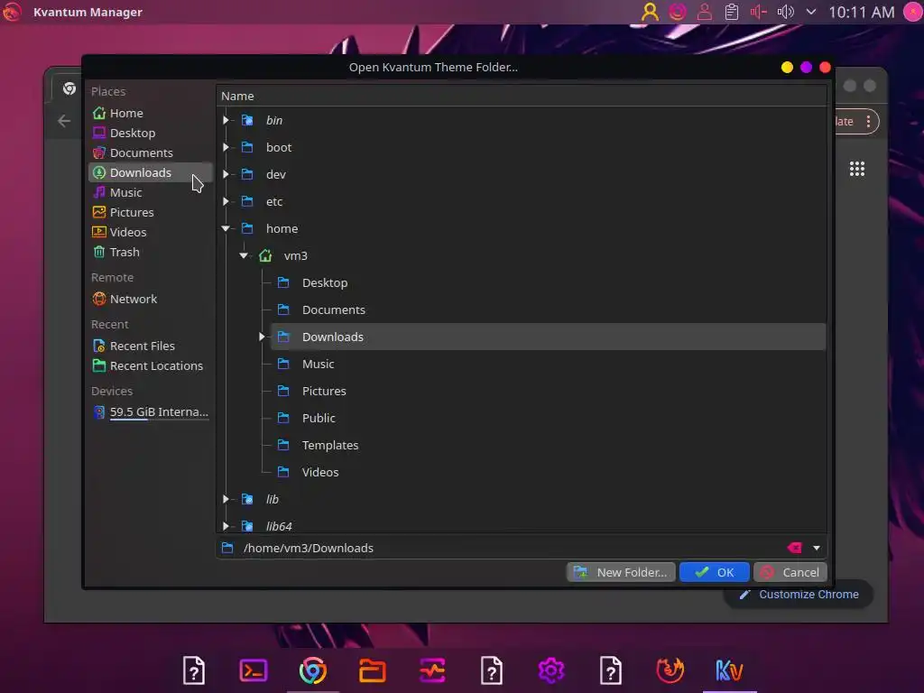924x693 pixels.
Task: Select Pictures folder under vm3
Action: click(324, 392)
